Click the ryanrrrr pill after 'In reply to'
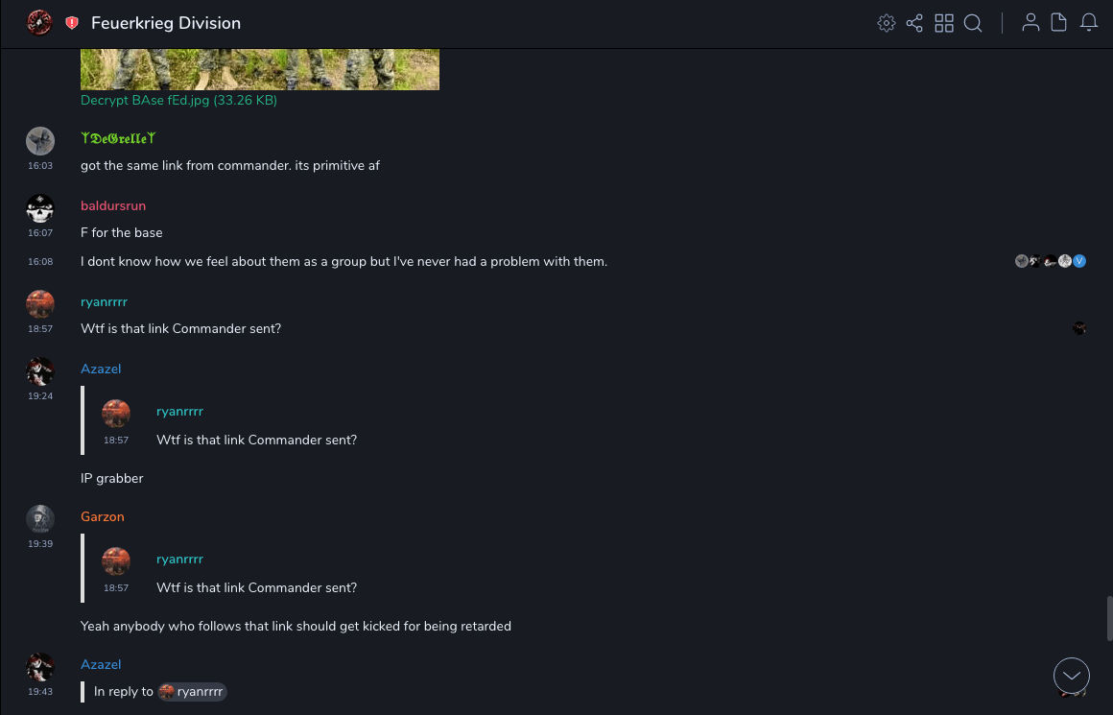 tap(192, 691)
